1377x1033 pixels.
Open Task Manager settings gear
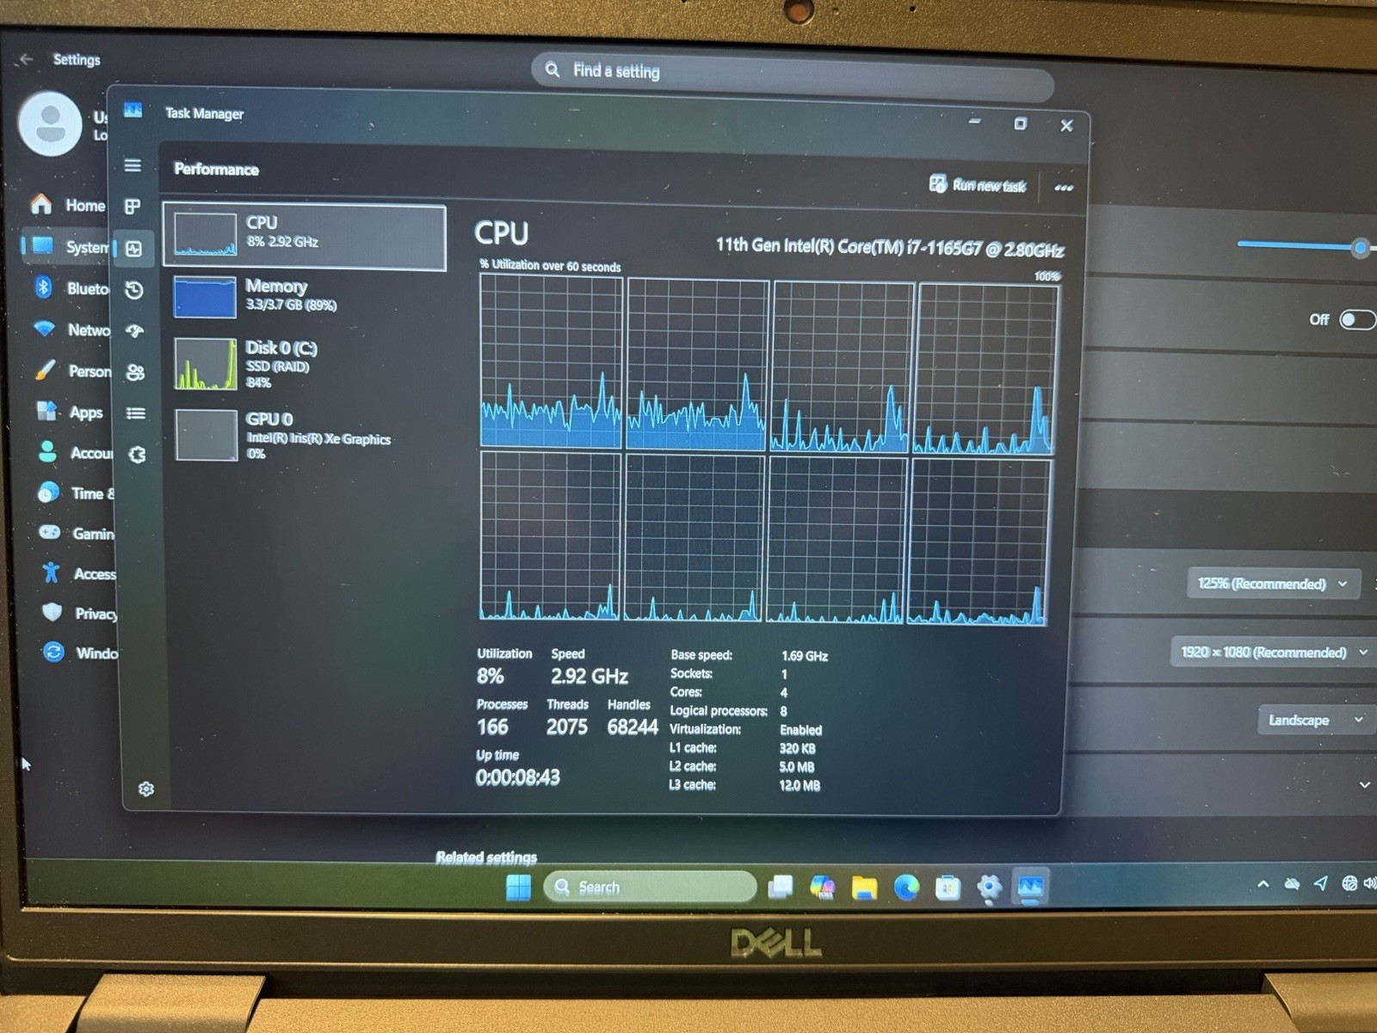tap(146, 789)
